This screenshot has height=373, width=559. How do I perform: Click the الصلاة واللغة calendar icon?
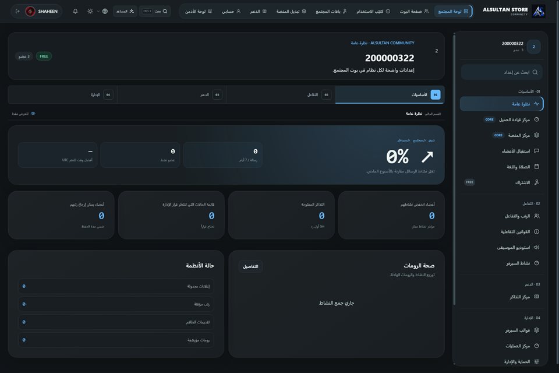pyautogui.click(x=536, y=167)
